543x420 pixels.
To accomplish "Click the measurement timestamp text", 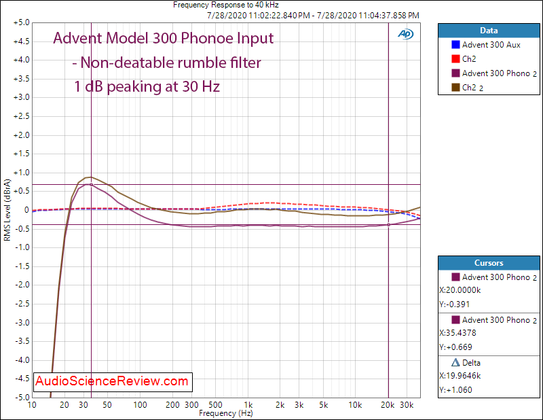I will [313, 16].
